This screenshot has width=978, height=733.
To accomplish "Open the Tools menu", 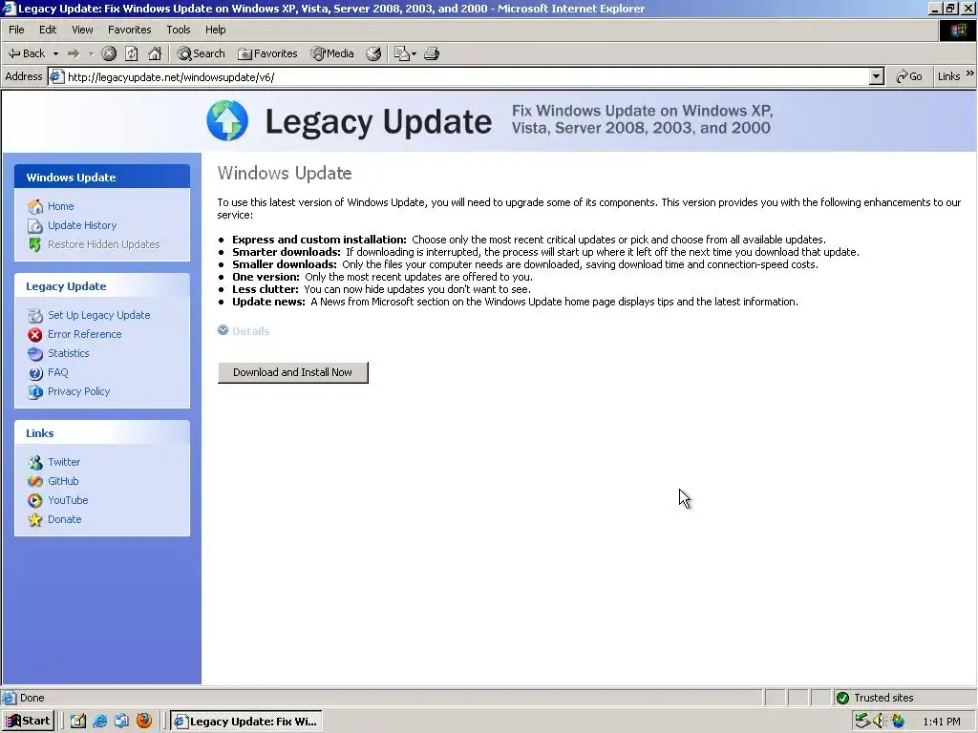I will (178, 30).
